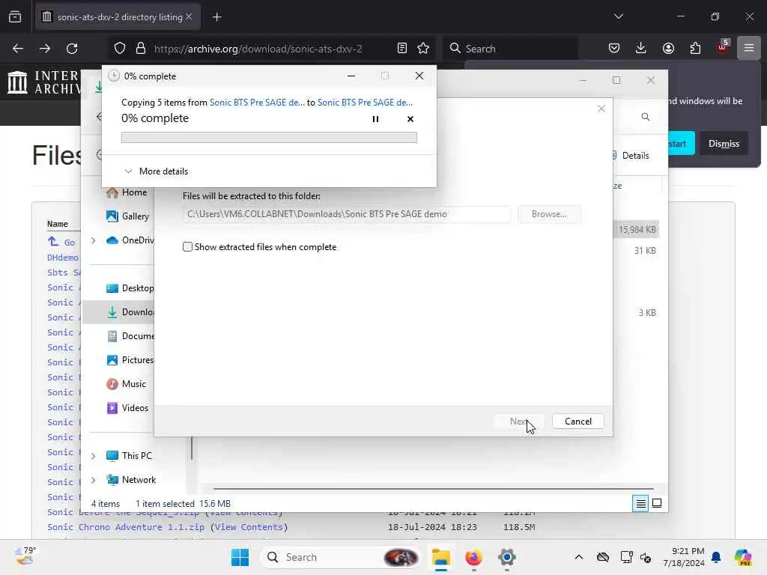Click Cancel in the extract wizard
Screen dimensions: 767x575
click(x=577, y=422)
